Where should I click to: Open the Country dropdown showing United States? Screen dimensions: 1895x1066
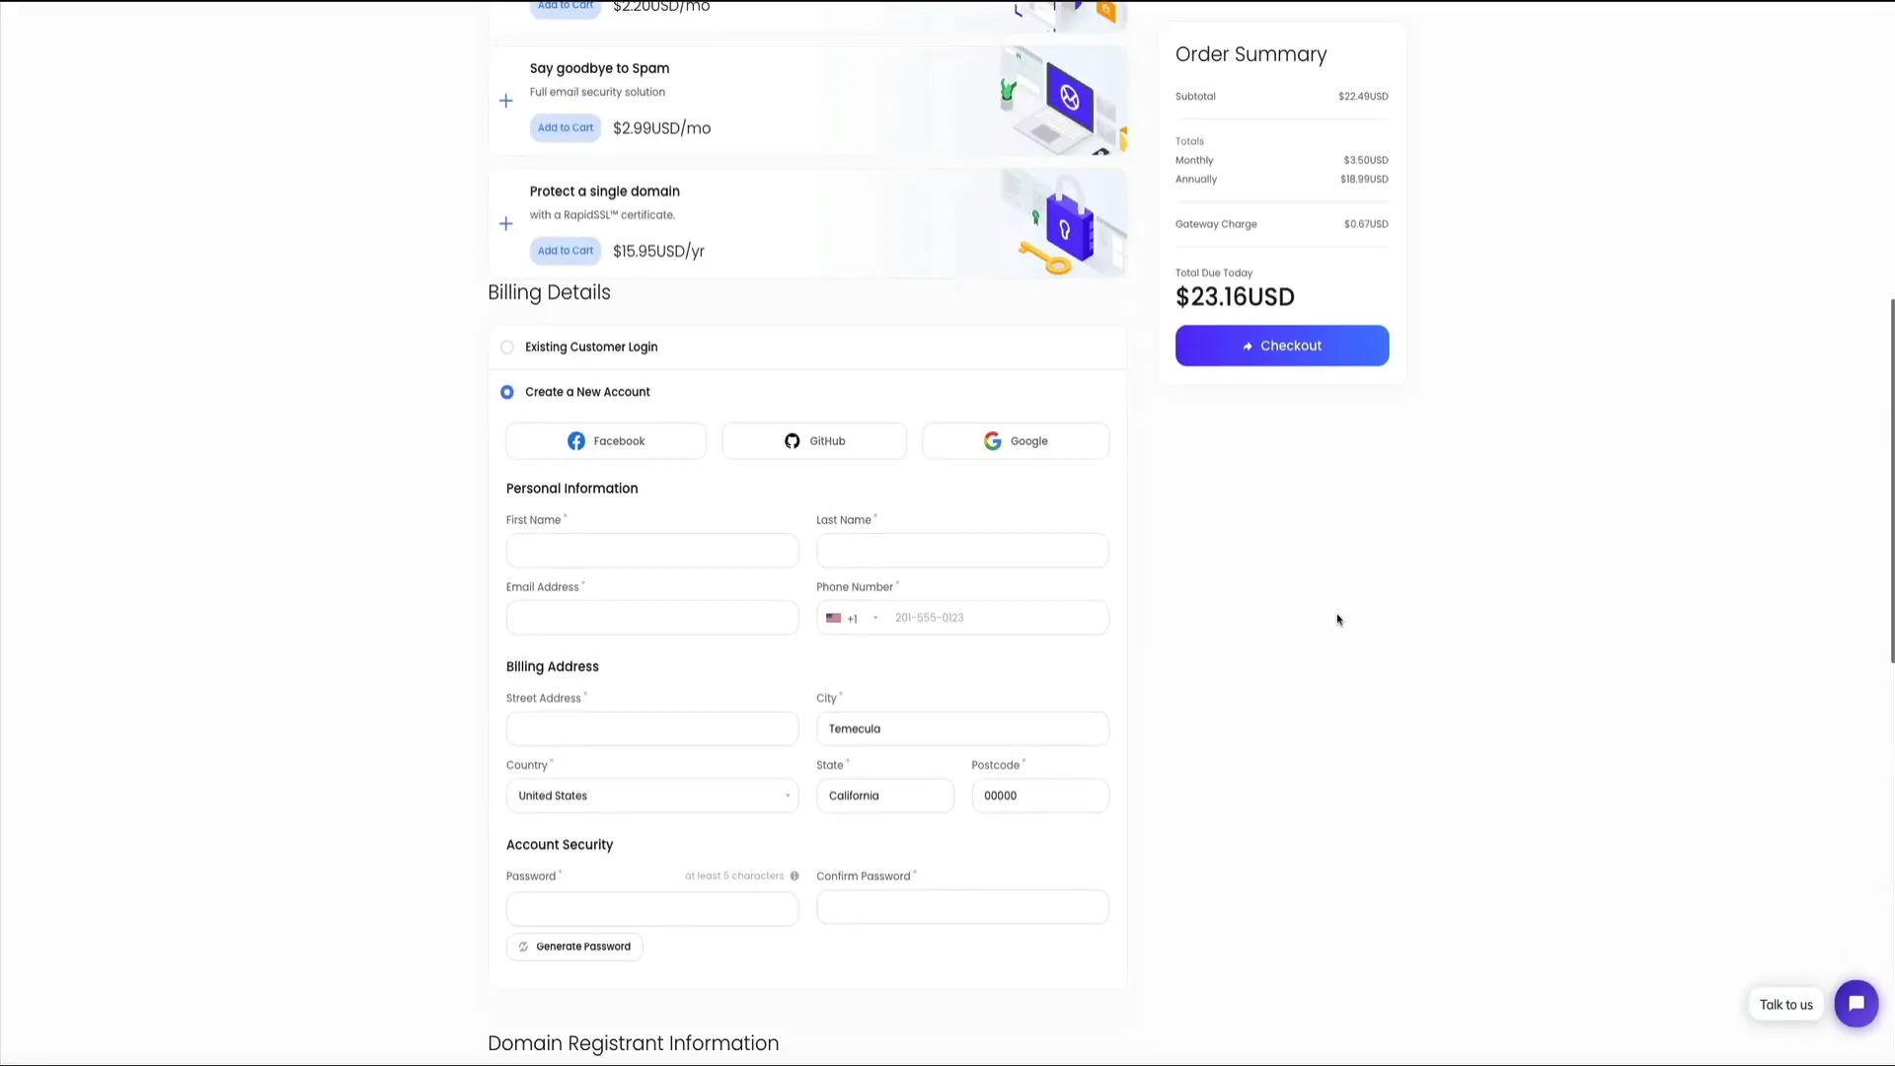[x=652, y=796]
